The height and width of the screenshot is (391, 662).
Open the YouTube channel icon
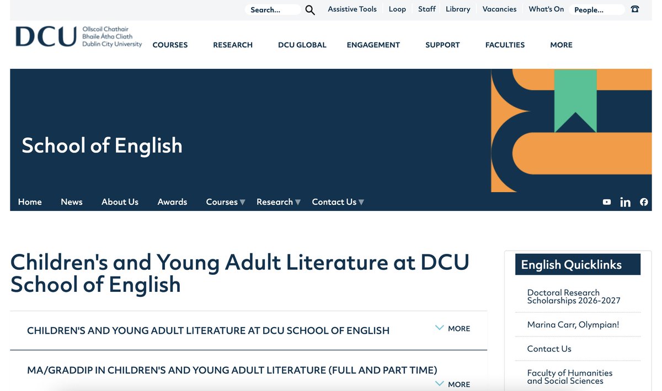[607, 202]
